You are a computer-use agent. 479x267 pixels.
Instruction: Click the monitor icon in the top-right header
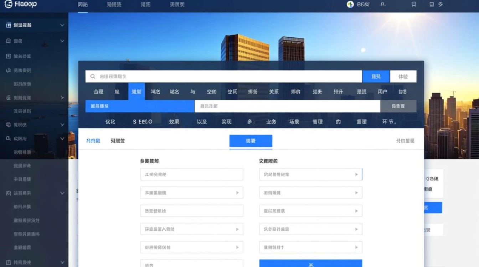click(x=432, y=5)
